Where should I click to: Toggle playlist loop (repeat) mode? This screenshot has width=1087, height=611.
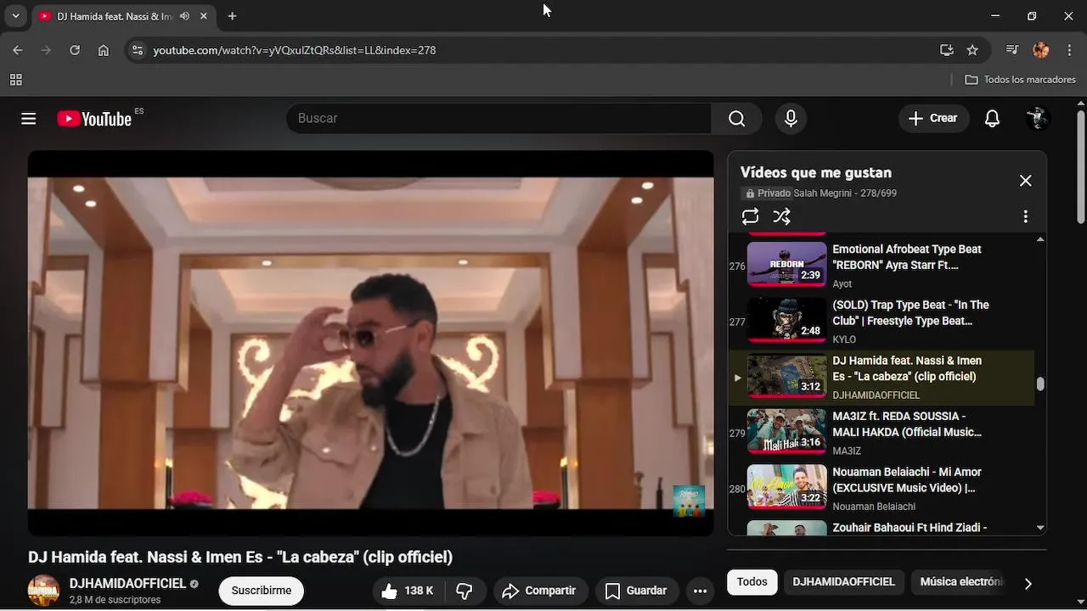click(750, 216)
